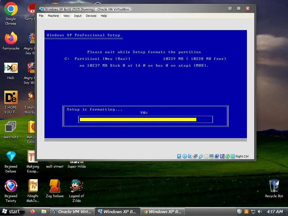288x216 pixels.
Task: Select the Legend of Zilda desktop icon
Action: coord(76,191)
